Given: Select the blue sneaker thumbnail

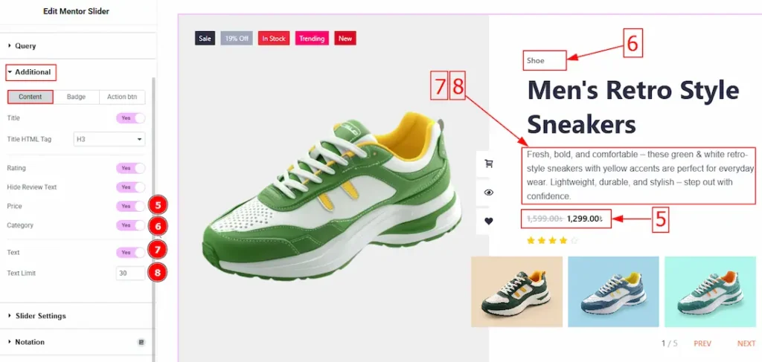Looking at the screenshot, I should [613, 291].
